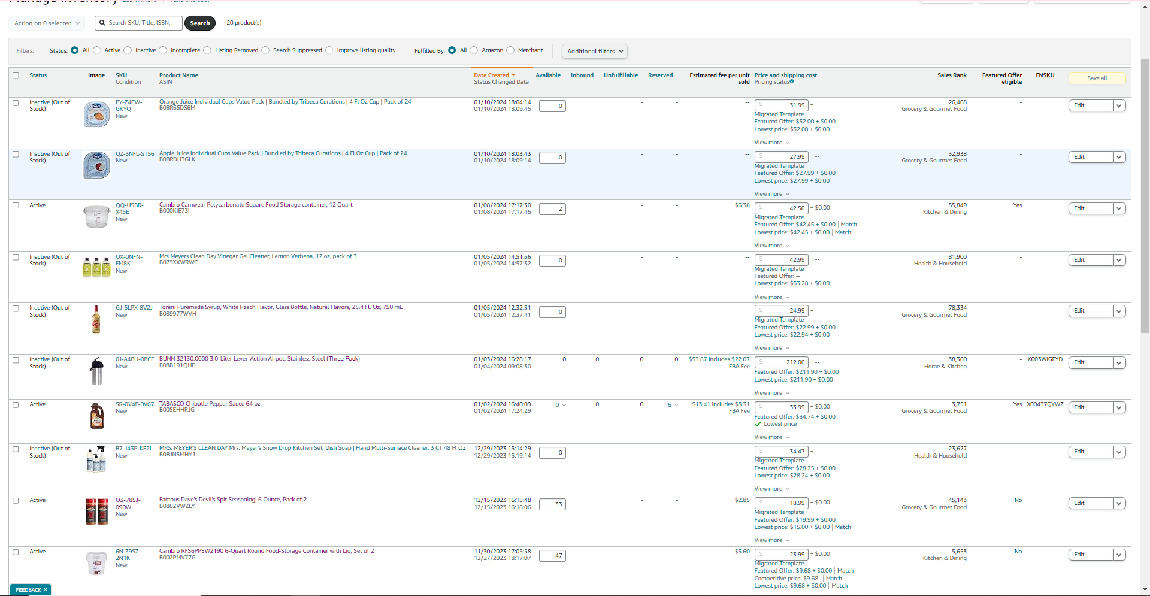The image size is (1150, 596).
Task: Click the Date Created sort arrow icon
Action: 513,75
